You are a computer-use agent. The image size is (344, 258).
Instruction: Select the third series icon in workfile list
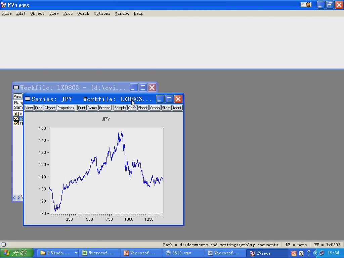pos(16,123)
